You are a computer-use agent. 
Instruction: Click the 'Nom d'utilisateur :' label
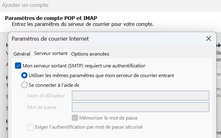[x=47, y=96]
